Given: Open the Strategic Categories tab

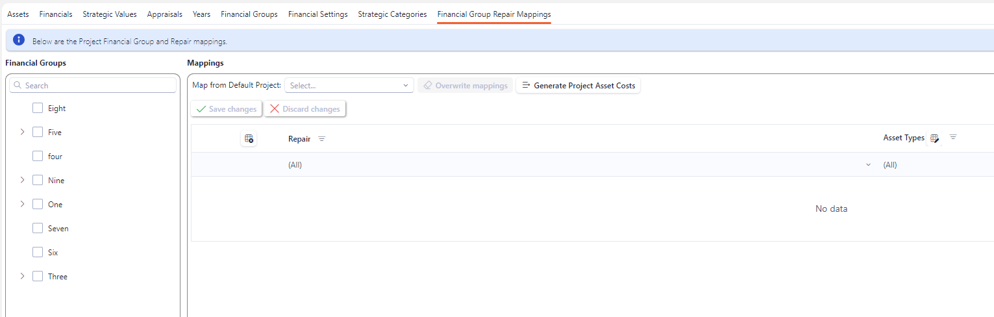Looking at the screenshot, I should 392,14.
